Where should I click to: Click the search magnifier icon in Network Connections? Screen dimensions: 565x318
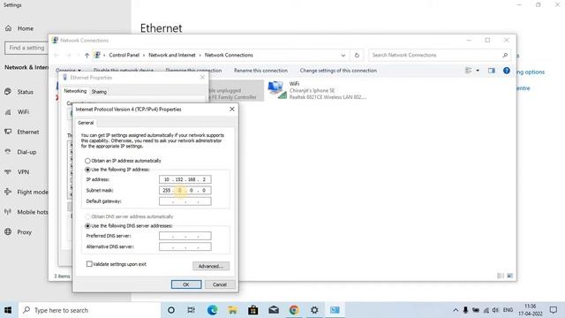point(505,55)
